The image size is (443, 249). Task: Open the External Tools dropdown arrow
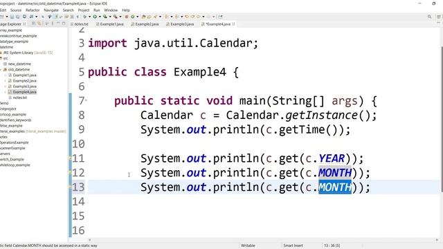[120, 17]
